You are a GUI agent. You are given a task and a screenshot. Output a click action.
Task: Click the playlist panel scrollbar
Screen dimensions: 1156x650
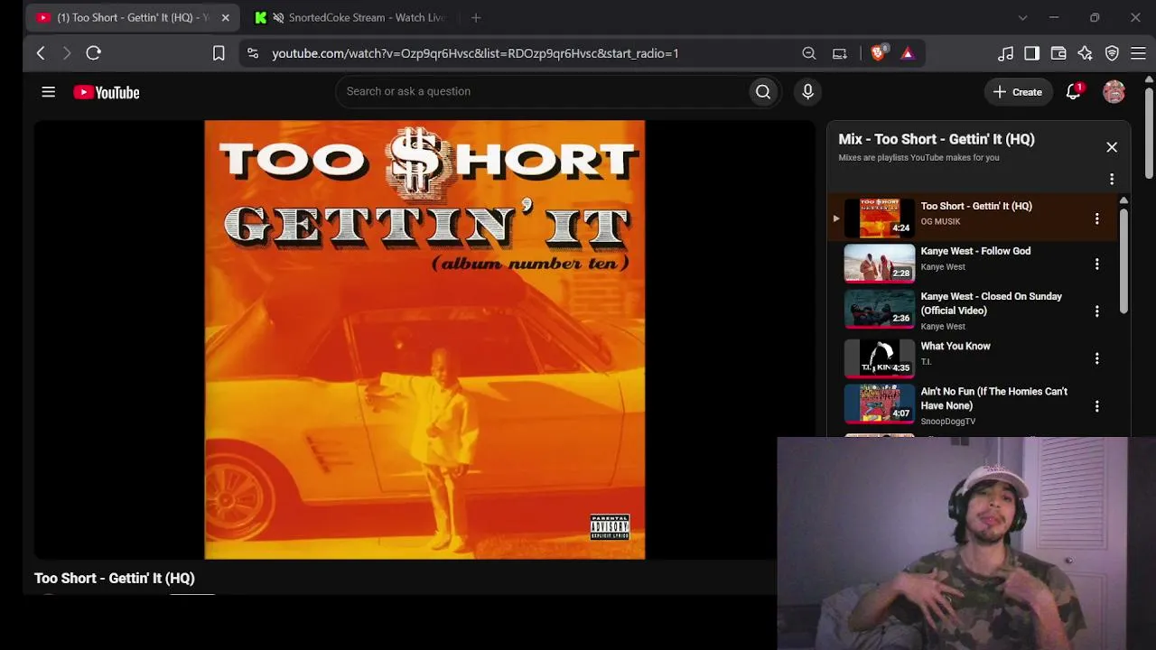(x=1123, y=262)
